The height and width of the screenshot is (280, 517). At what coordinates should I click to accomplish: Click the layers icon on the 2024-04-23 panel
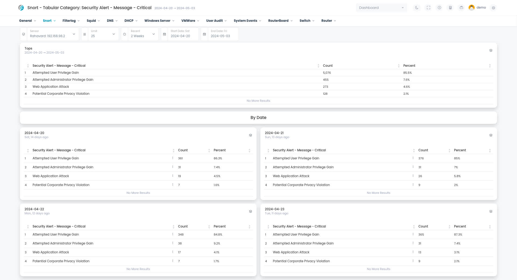tap(491, 211)
